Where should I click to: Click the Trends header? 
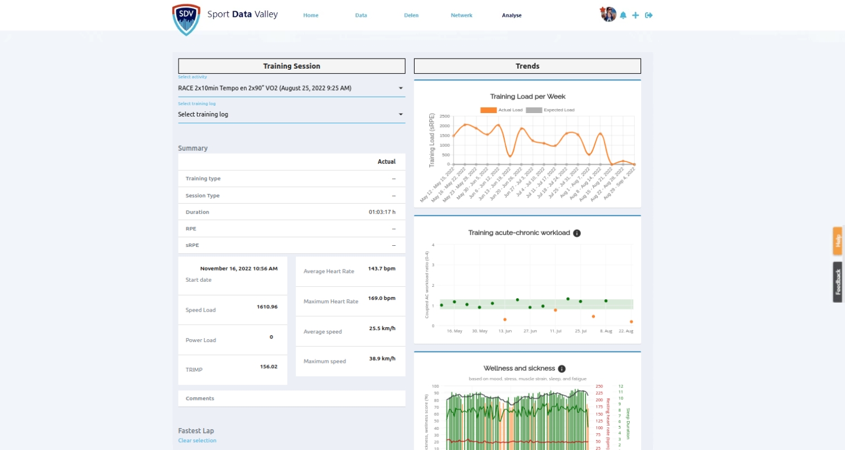527,66
